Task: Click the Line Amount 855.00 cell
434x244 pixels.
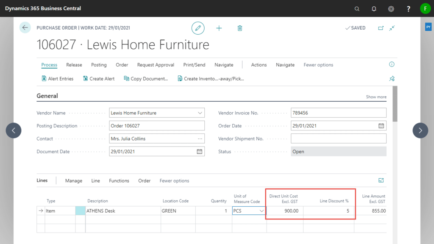Action: click(x=370, y=211)
